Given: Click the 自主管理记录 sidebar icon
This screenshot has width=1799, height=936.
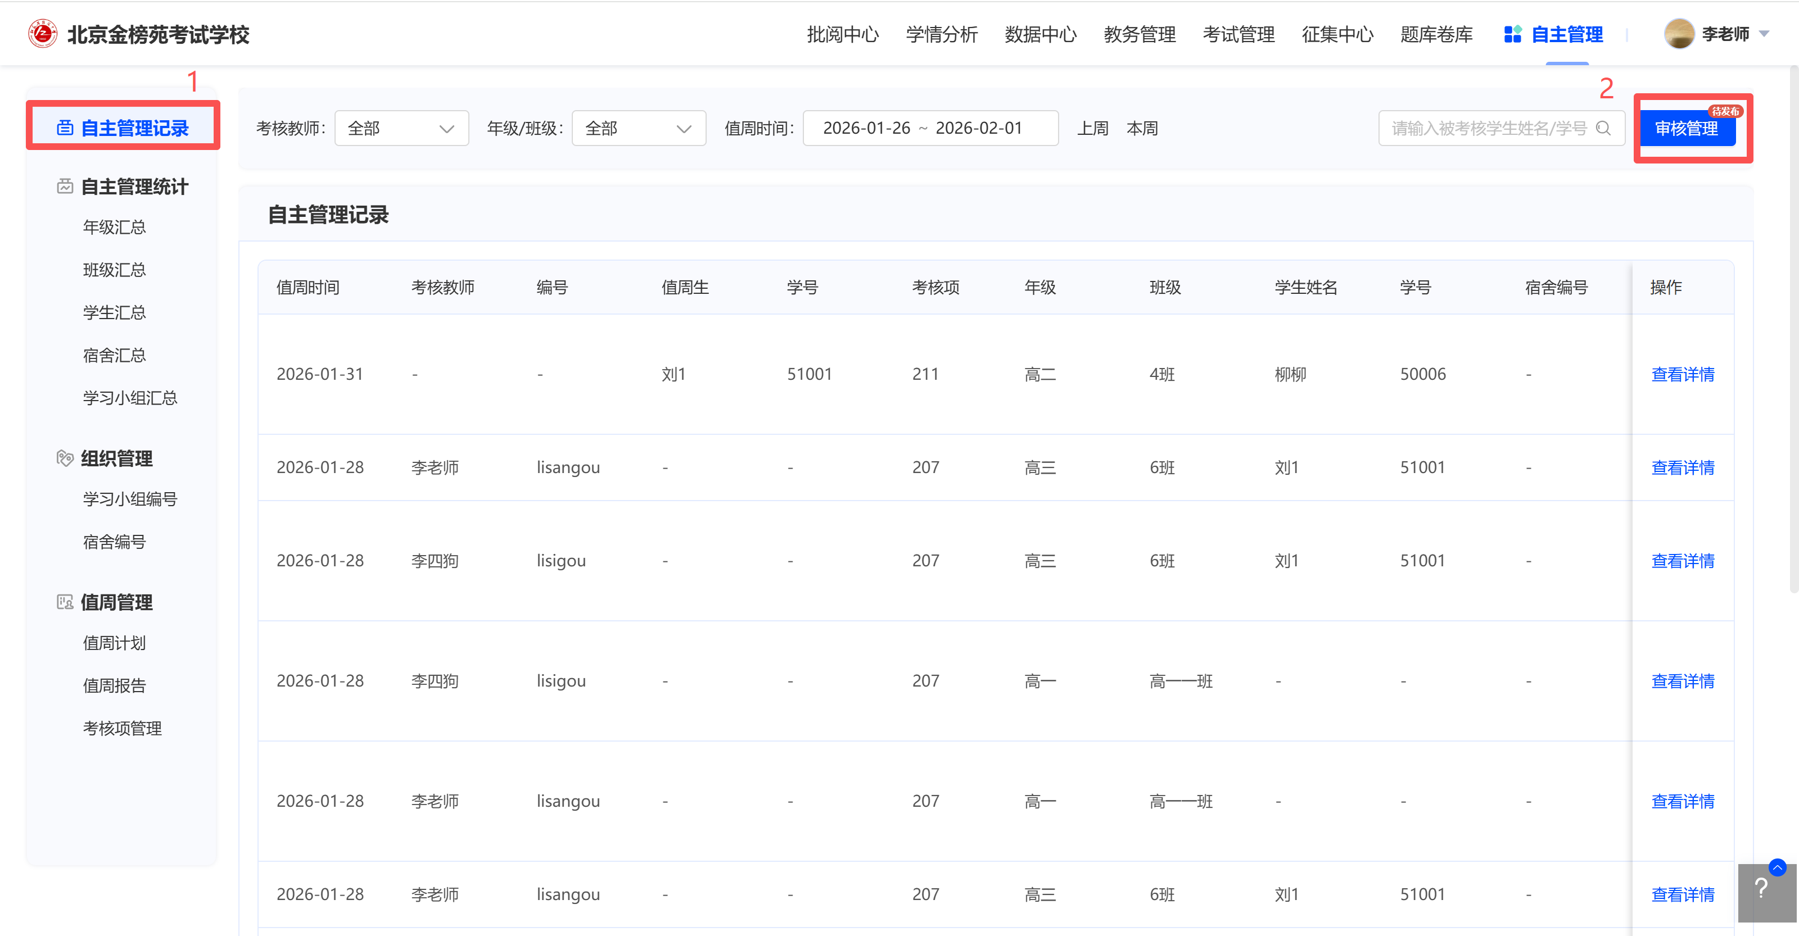Looking at the screenshot, I should 65,129.
